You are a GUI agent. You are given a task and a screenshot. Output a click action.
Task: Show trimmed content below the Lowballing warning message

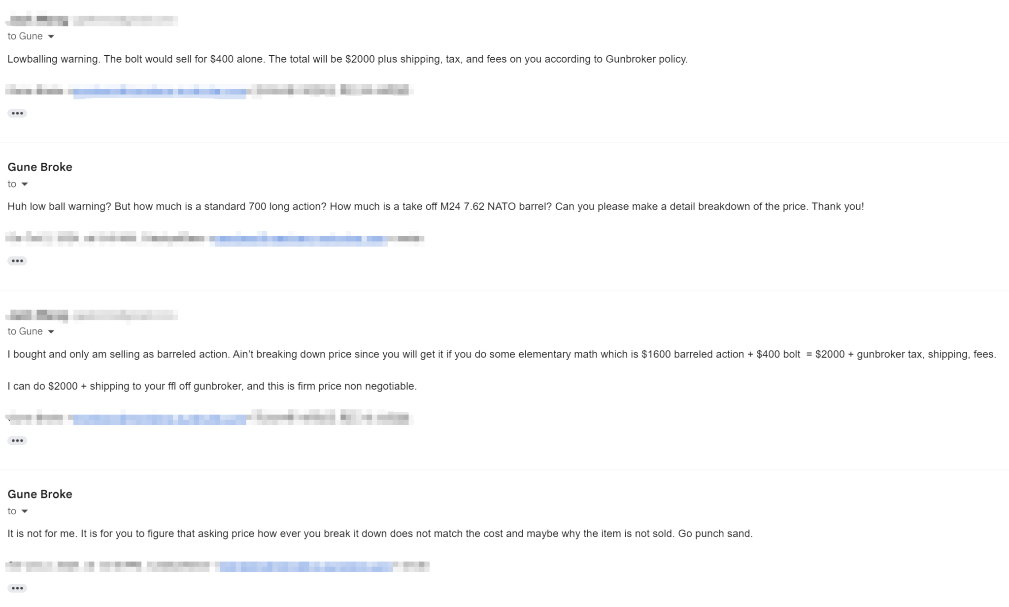pyautogui.click(x=17, y=113)
